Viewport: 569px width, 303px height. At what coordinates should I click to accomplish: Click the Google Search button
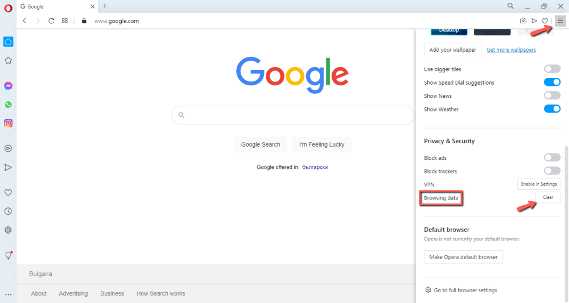click(261, 144)
